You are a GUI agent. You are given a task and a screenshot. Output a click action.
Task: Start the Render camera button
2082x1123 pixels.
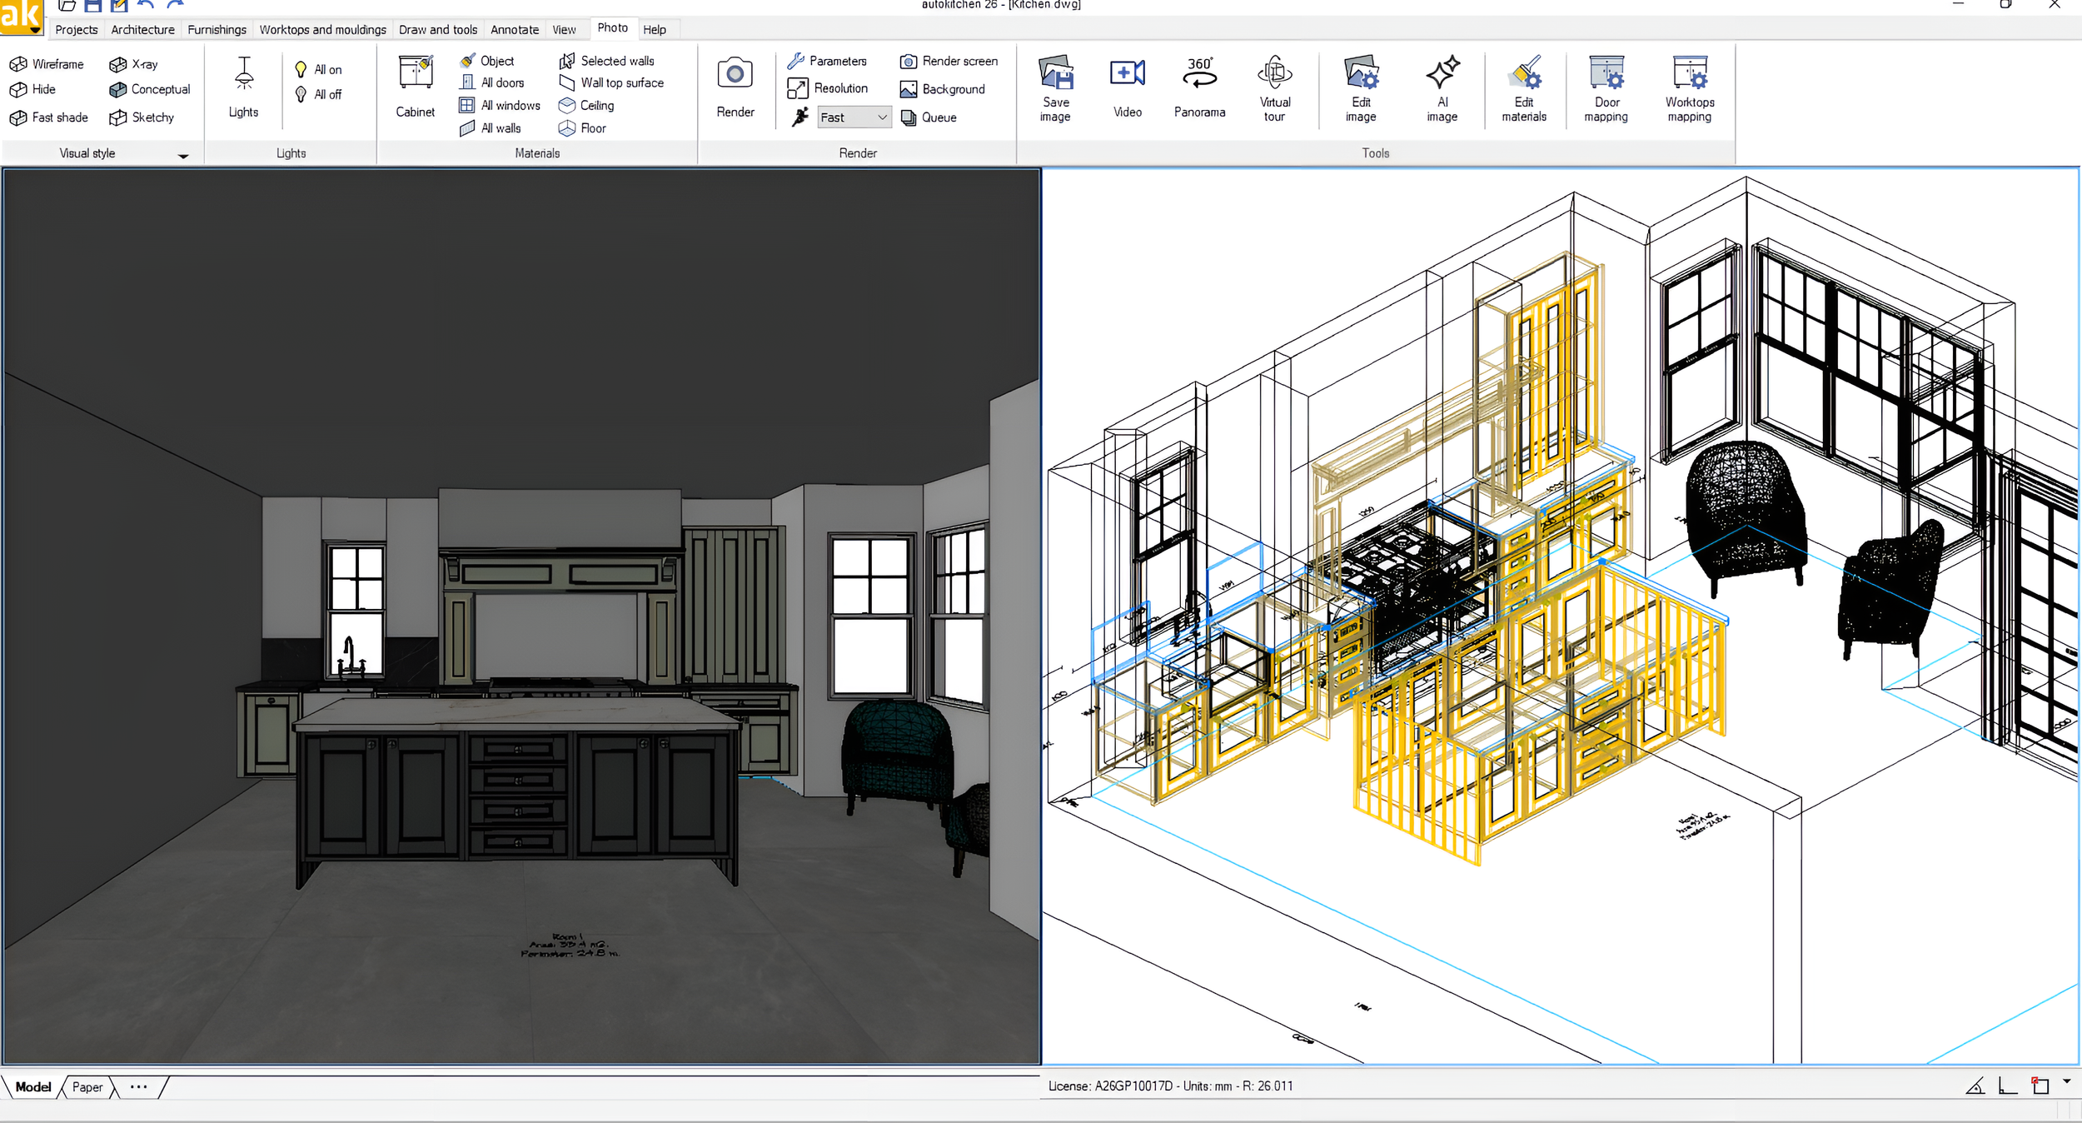click(735, 87)
